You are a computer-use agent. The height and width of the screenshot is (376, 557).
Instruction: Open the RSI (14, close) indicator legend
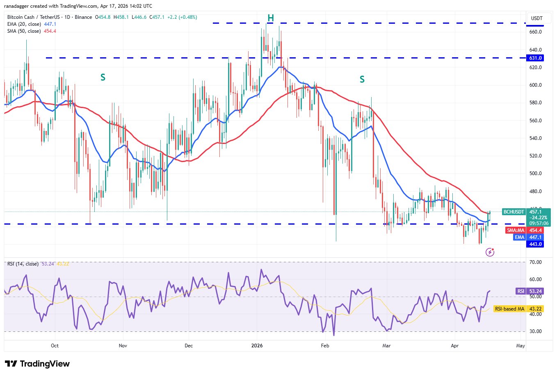click(x=23, y=264)
